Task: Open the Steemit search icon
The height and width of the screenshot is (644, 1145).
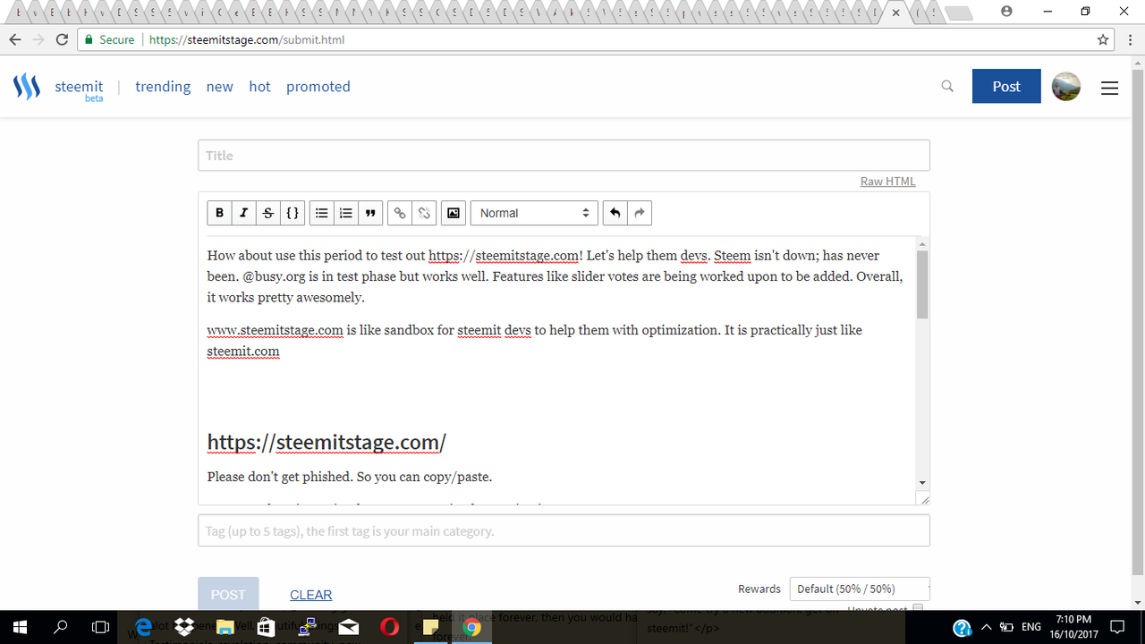Action: pyautogui.click(x=947, y=87)
